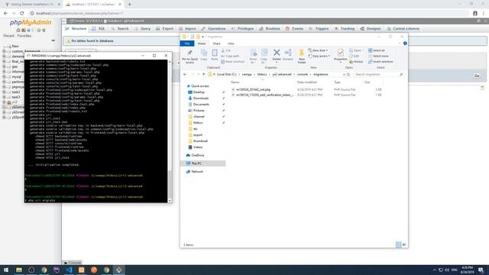Image resolution: width=489 pixels, height=275 pixels.
Task: Open the Triggers tab in phpMyAdmin
Action: click(319, 29)
